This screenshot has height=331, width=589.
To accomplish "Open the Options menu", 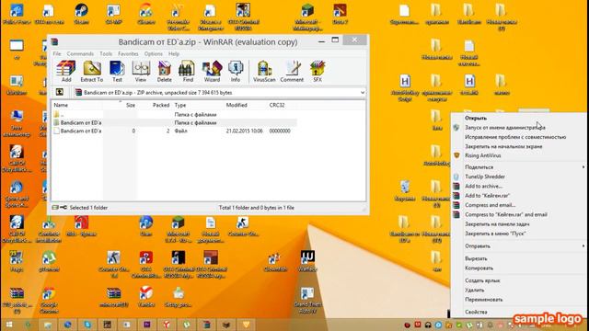I will (x=154, y=53).
